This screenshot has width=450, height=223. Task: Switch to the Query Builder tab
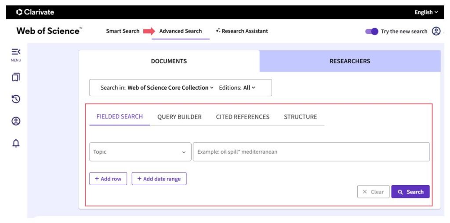click(x=179, y=117)
